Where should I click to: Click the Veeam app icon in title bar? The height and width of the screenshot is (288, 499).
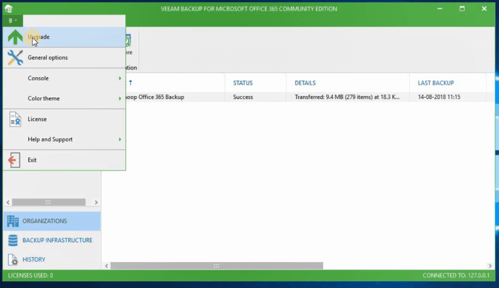(x=9, y=9)
